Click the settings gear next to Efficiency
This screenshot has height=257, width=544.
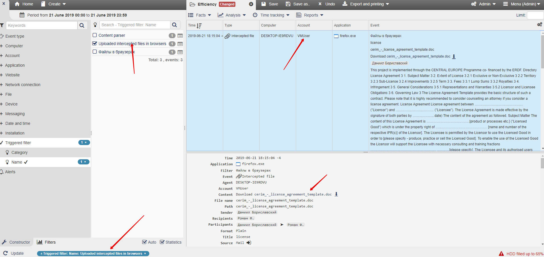[251, 4]
